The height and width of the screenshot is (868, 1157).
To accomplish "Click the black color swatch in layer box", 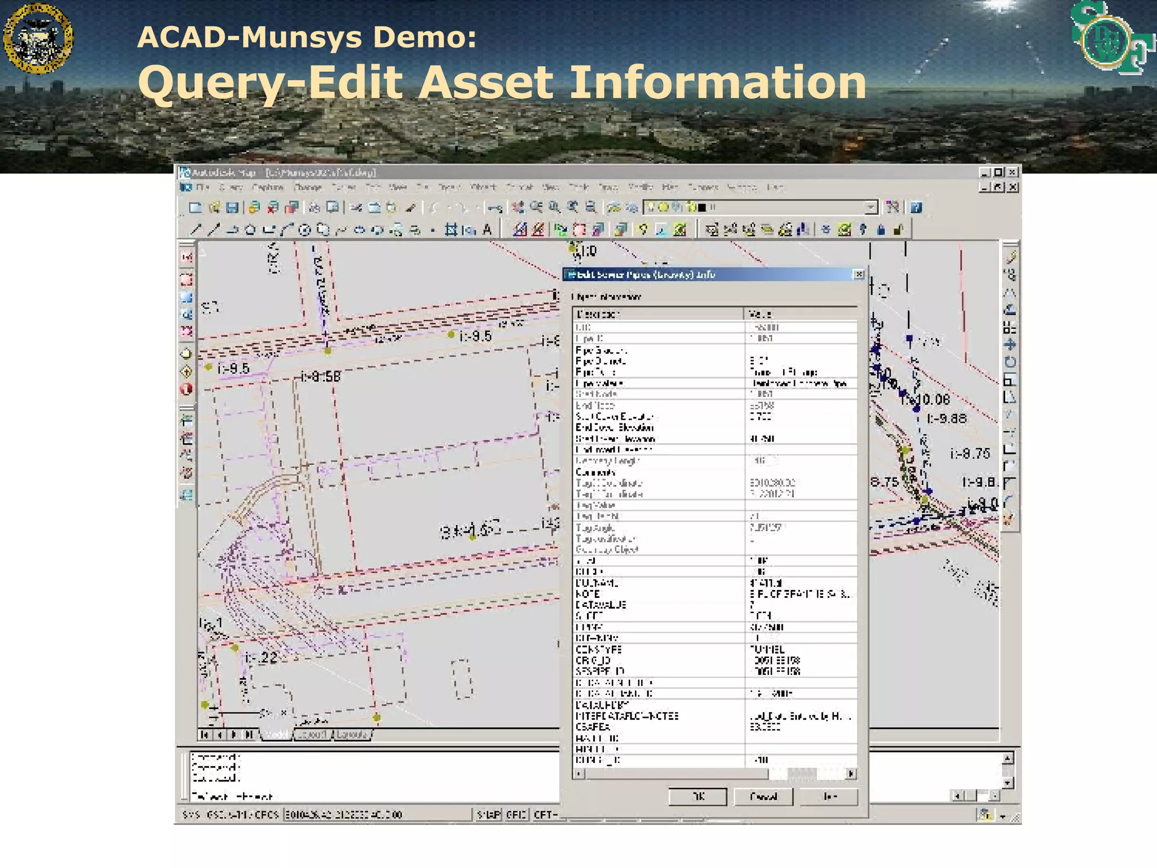I will point(702,207).
